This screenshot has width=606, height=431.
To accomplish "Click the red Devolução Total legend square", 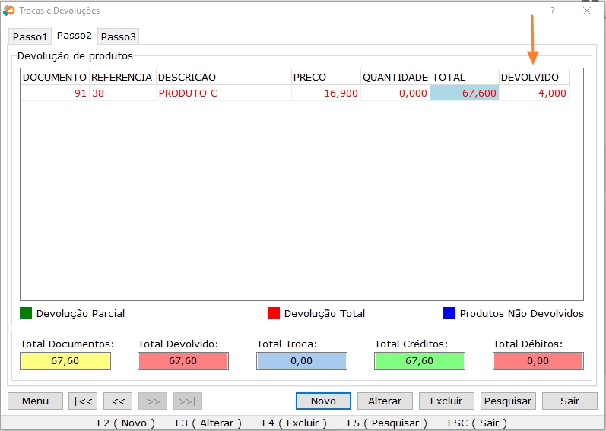I will pos(274,313).
